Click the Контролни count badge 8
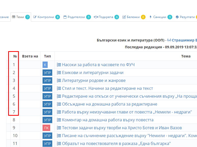197x147 pixels. [58, 17]
